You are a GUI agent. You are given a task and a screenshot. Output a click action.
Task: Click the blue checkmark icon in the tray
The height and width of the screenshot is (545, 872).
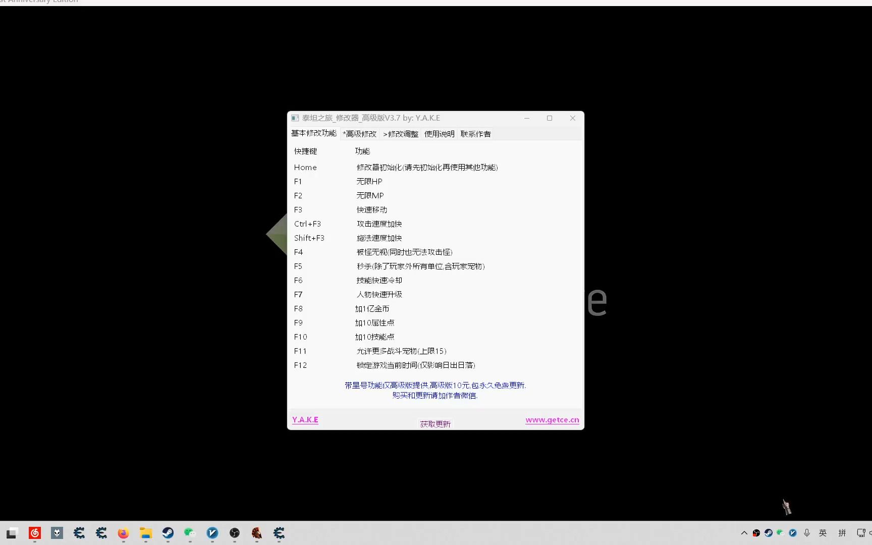tap(793, 533)
